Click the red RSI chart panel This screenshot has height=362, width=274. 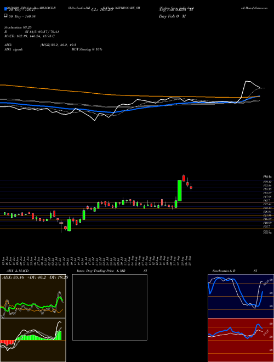coord(241,340)
